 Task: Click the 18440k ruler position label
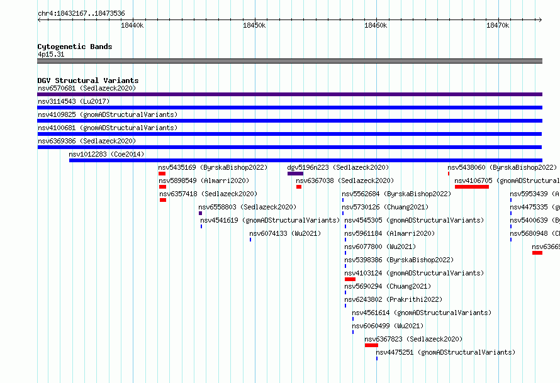132,25
